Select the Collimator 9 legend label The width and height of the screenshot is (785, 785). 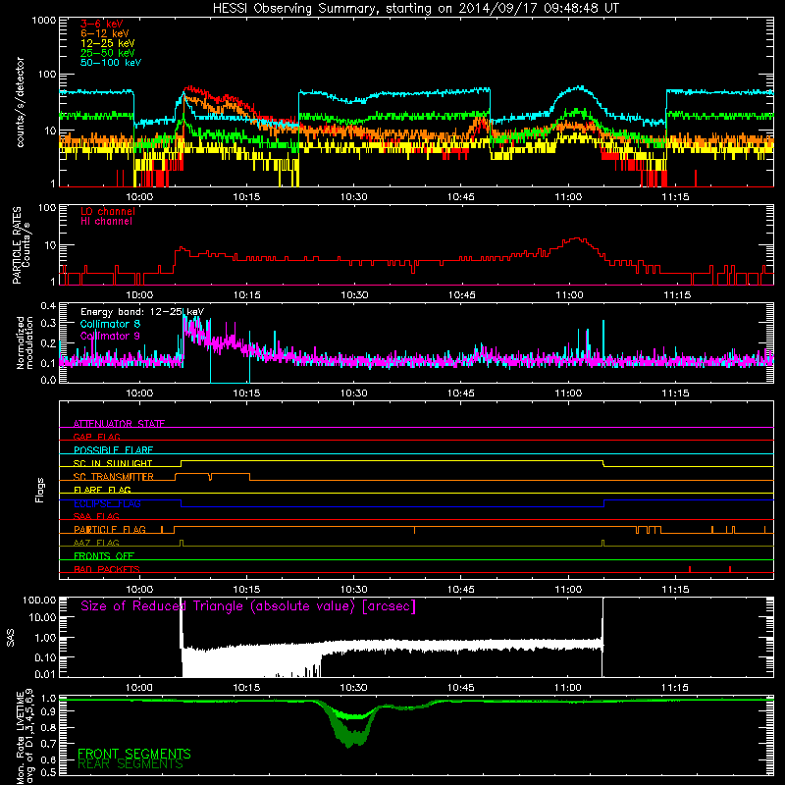tap(110, 336)
